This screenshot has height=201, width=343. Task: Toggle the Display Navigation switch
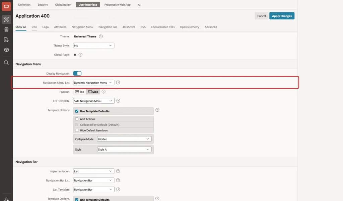(77, 73)
